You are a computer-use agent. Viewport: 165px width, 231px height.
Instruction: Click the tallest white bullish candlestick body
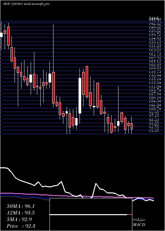coord(80,96)
